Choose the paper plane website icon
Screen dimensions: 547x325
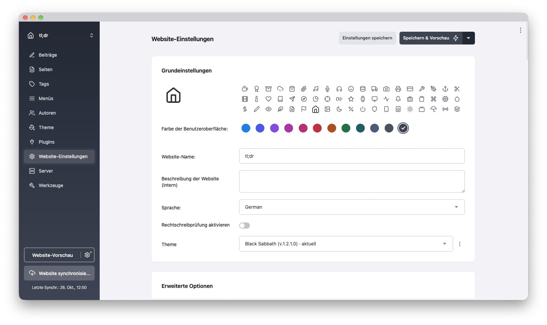click(292, 99)
